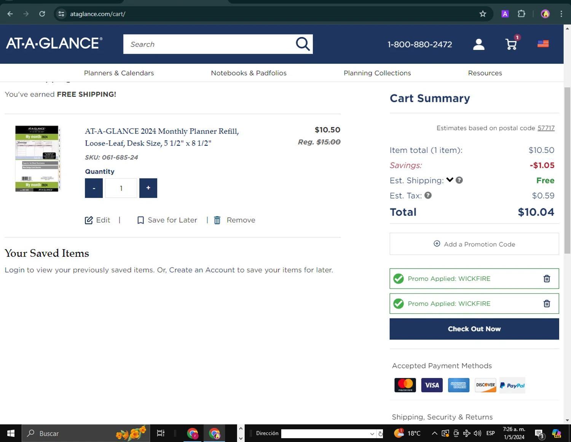This screenshot has width=571, height=442.
Task: Click the quantity input field
Action: pos(121,188)
